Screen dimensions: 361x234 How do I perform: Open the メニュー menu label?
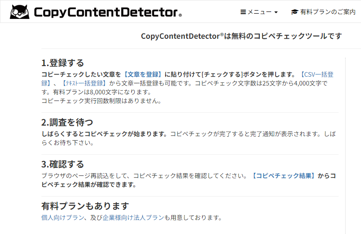pos(259,12)
